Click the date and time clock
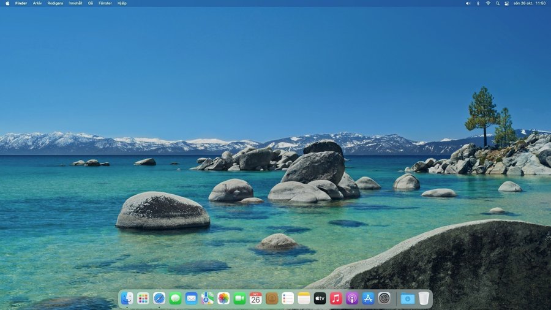 [529, 3]
